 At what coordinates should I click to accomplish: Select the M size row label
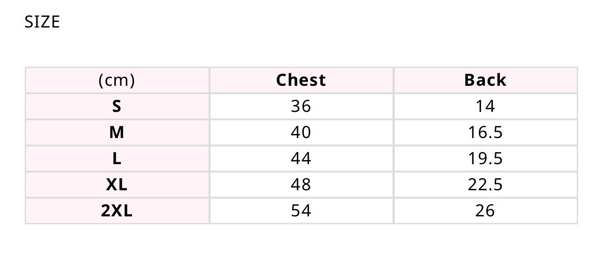click(x=117, y=133)
